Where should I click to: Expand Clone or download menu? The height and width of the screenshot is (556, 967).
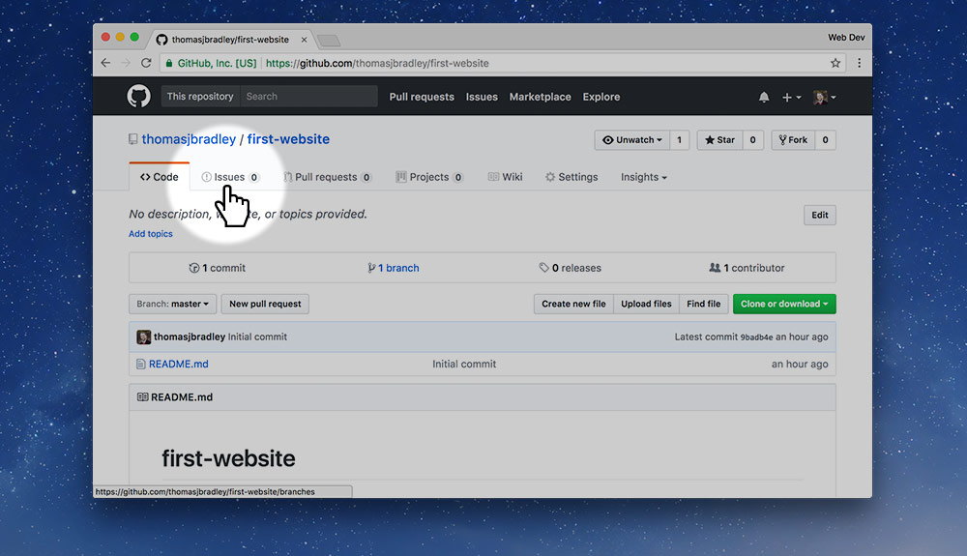coord(784,304)
